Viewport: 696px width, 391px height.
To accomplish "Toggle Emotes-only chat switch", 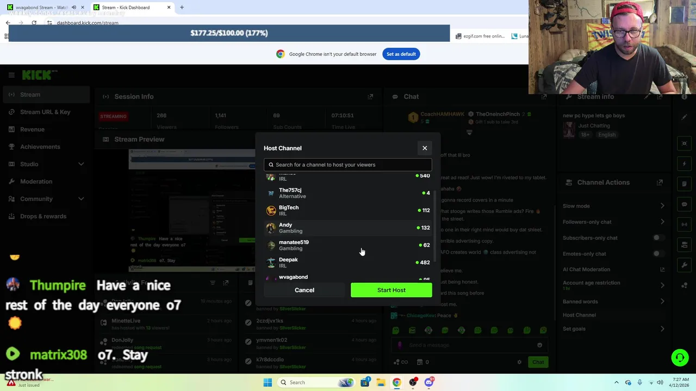I will click(658, 254).
